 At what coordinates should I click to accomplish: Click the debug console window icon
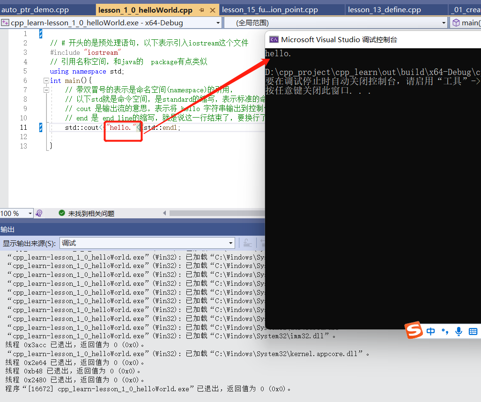[x=274, y=39]
